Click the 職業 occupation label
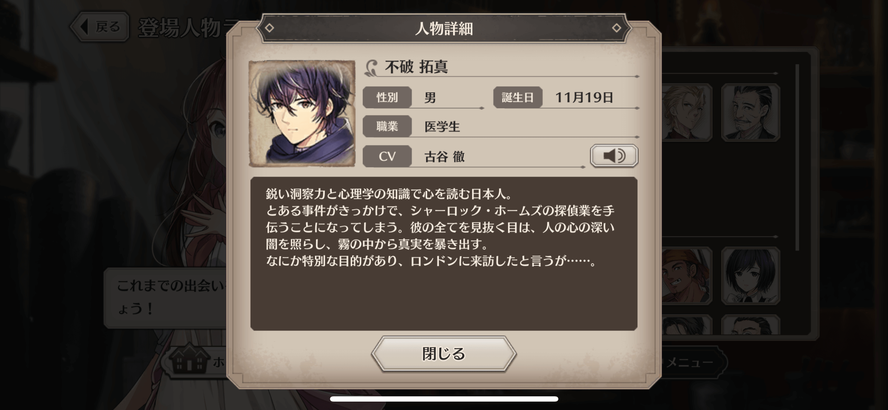 387,126
